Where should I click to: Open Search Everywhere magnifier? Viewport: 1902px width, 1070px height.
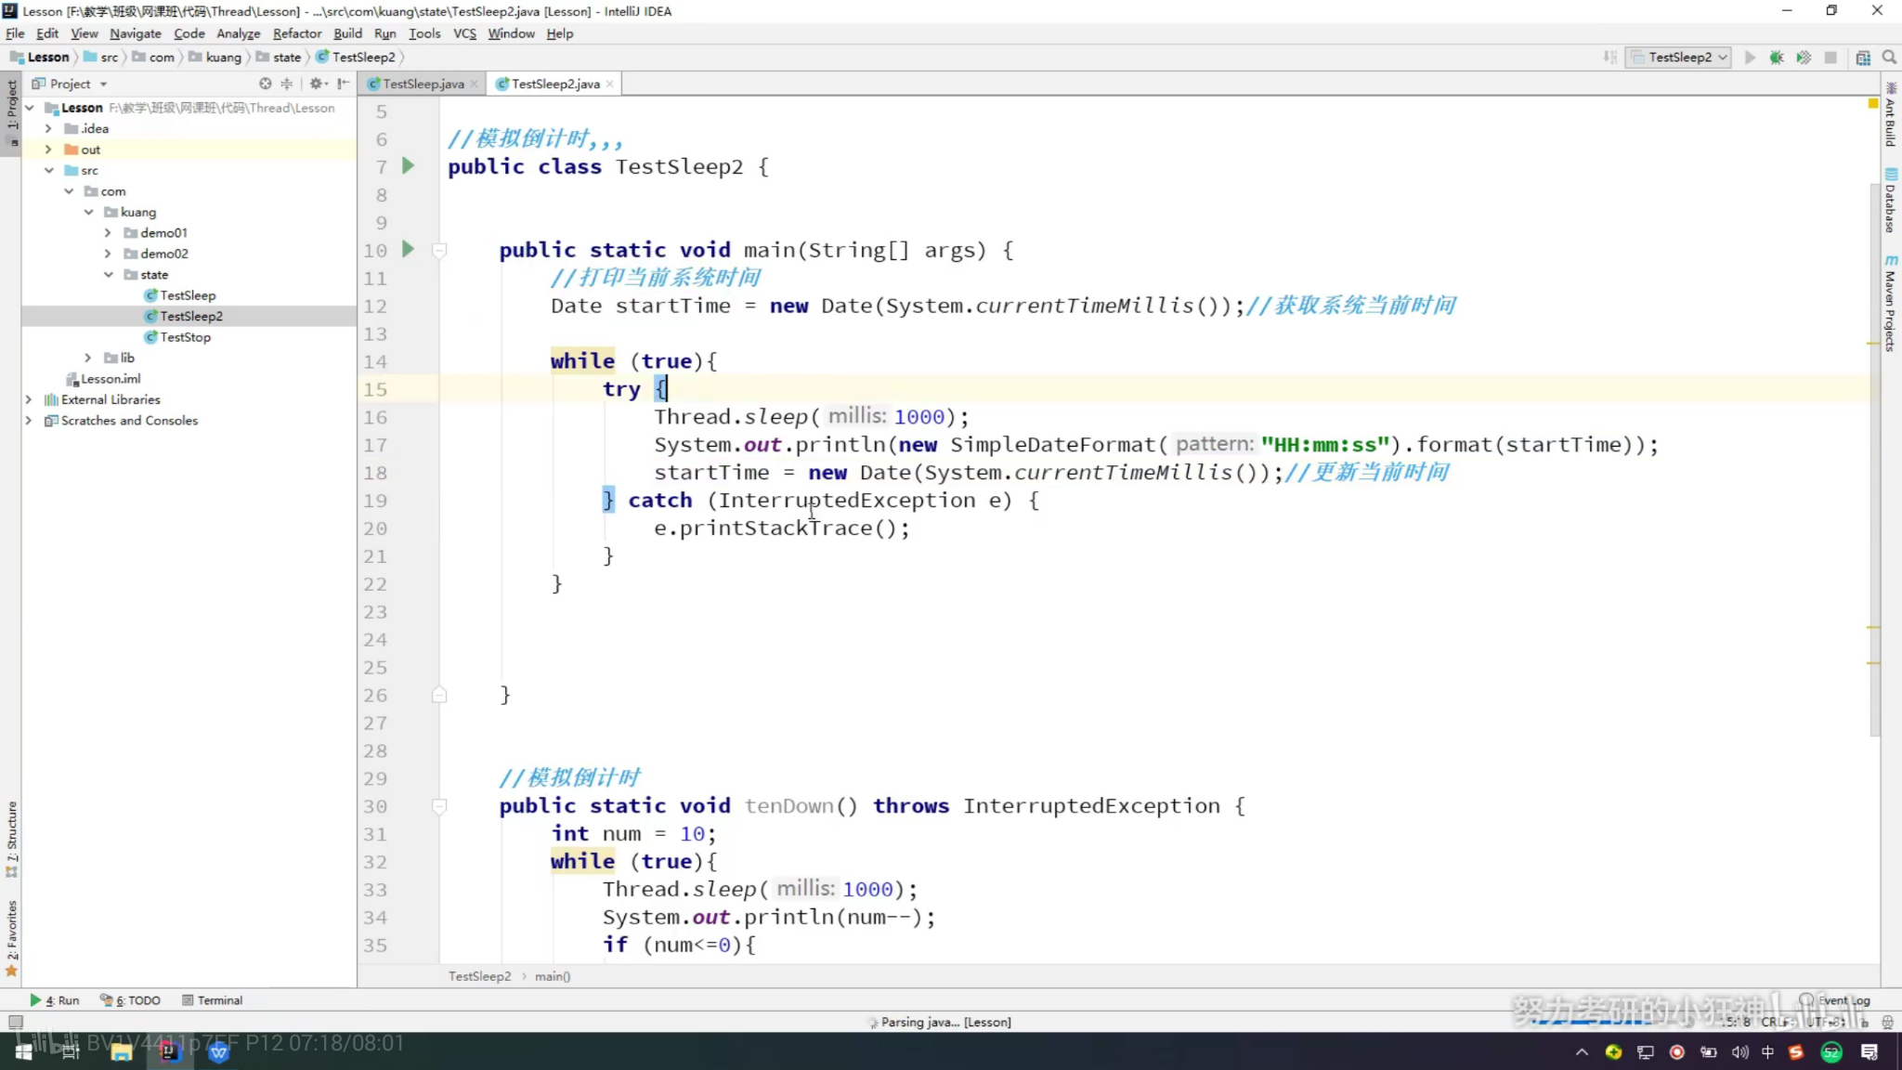tap(1889, 58)
